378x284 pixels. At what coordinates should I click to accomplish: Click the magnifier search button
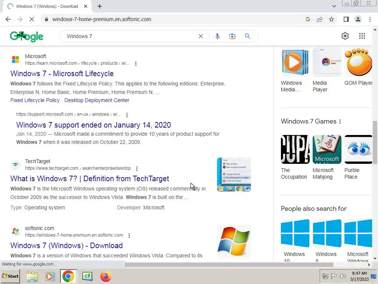pyautogui.click(x=247, y=36)
